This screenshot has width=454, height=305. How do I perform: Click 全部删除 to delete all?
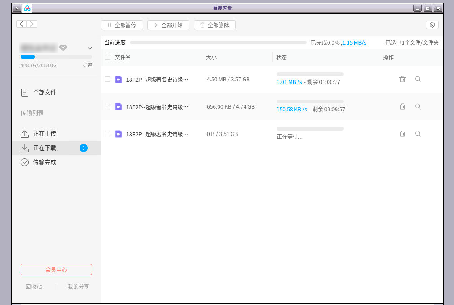pyautogui.click(x=215, y=25)
